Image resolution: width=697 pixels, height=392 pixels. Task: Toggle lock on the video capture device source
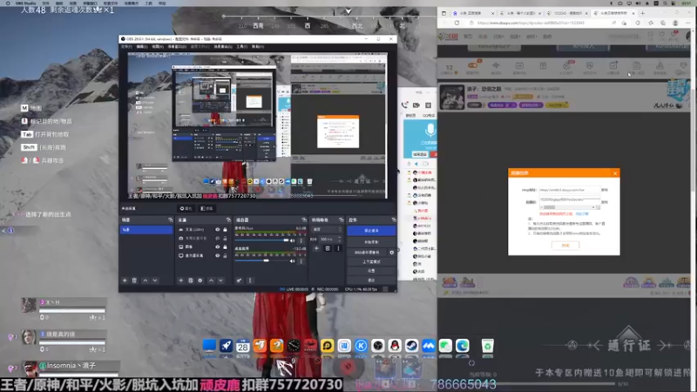tap(225, 238)
